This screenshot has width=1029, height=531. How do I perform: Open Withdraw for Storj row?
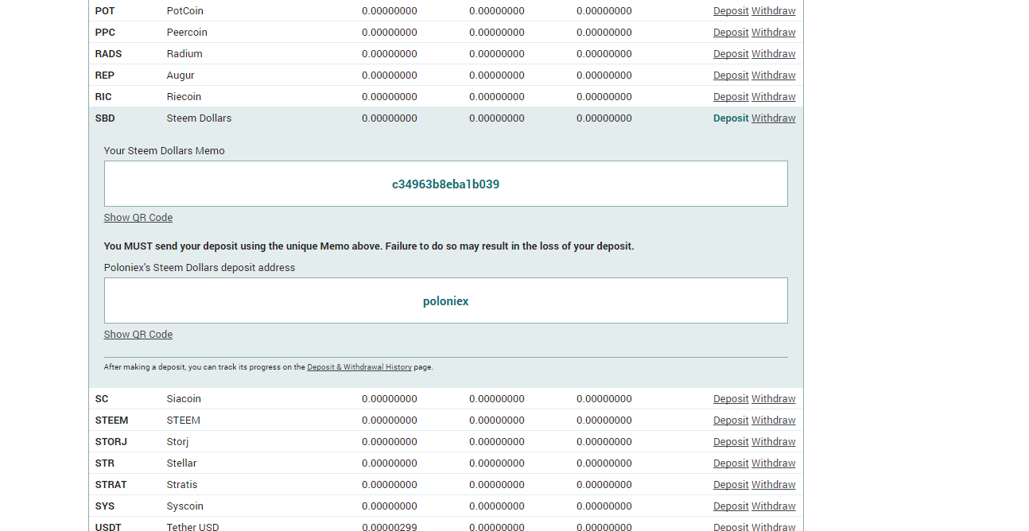click(774, 442)
